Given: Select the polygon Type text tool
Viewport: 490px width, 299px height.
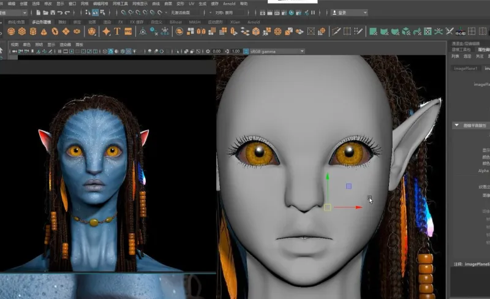Looking at the screenshot, I should point(117,31).
